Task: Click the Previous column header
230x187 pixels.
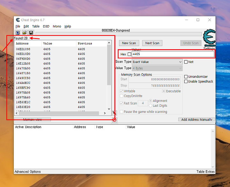Action: point(92,43)
